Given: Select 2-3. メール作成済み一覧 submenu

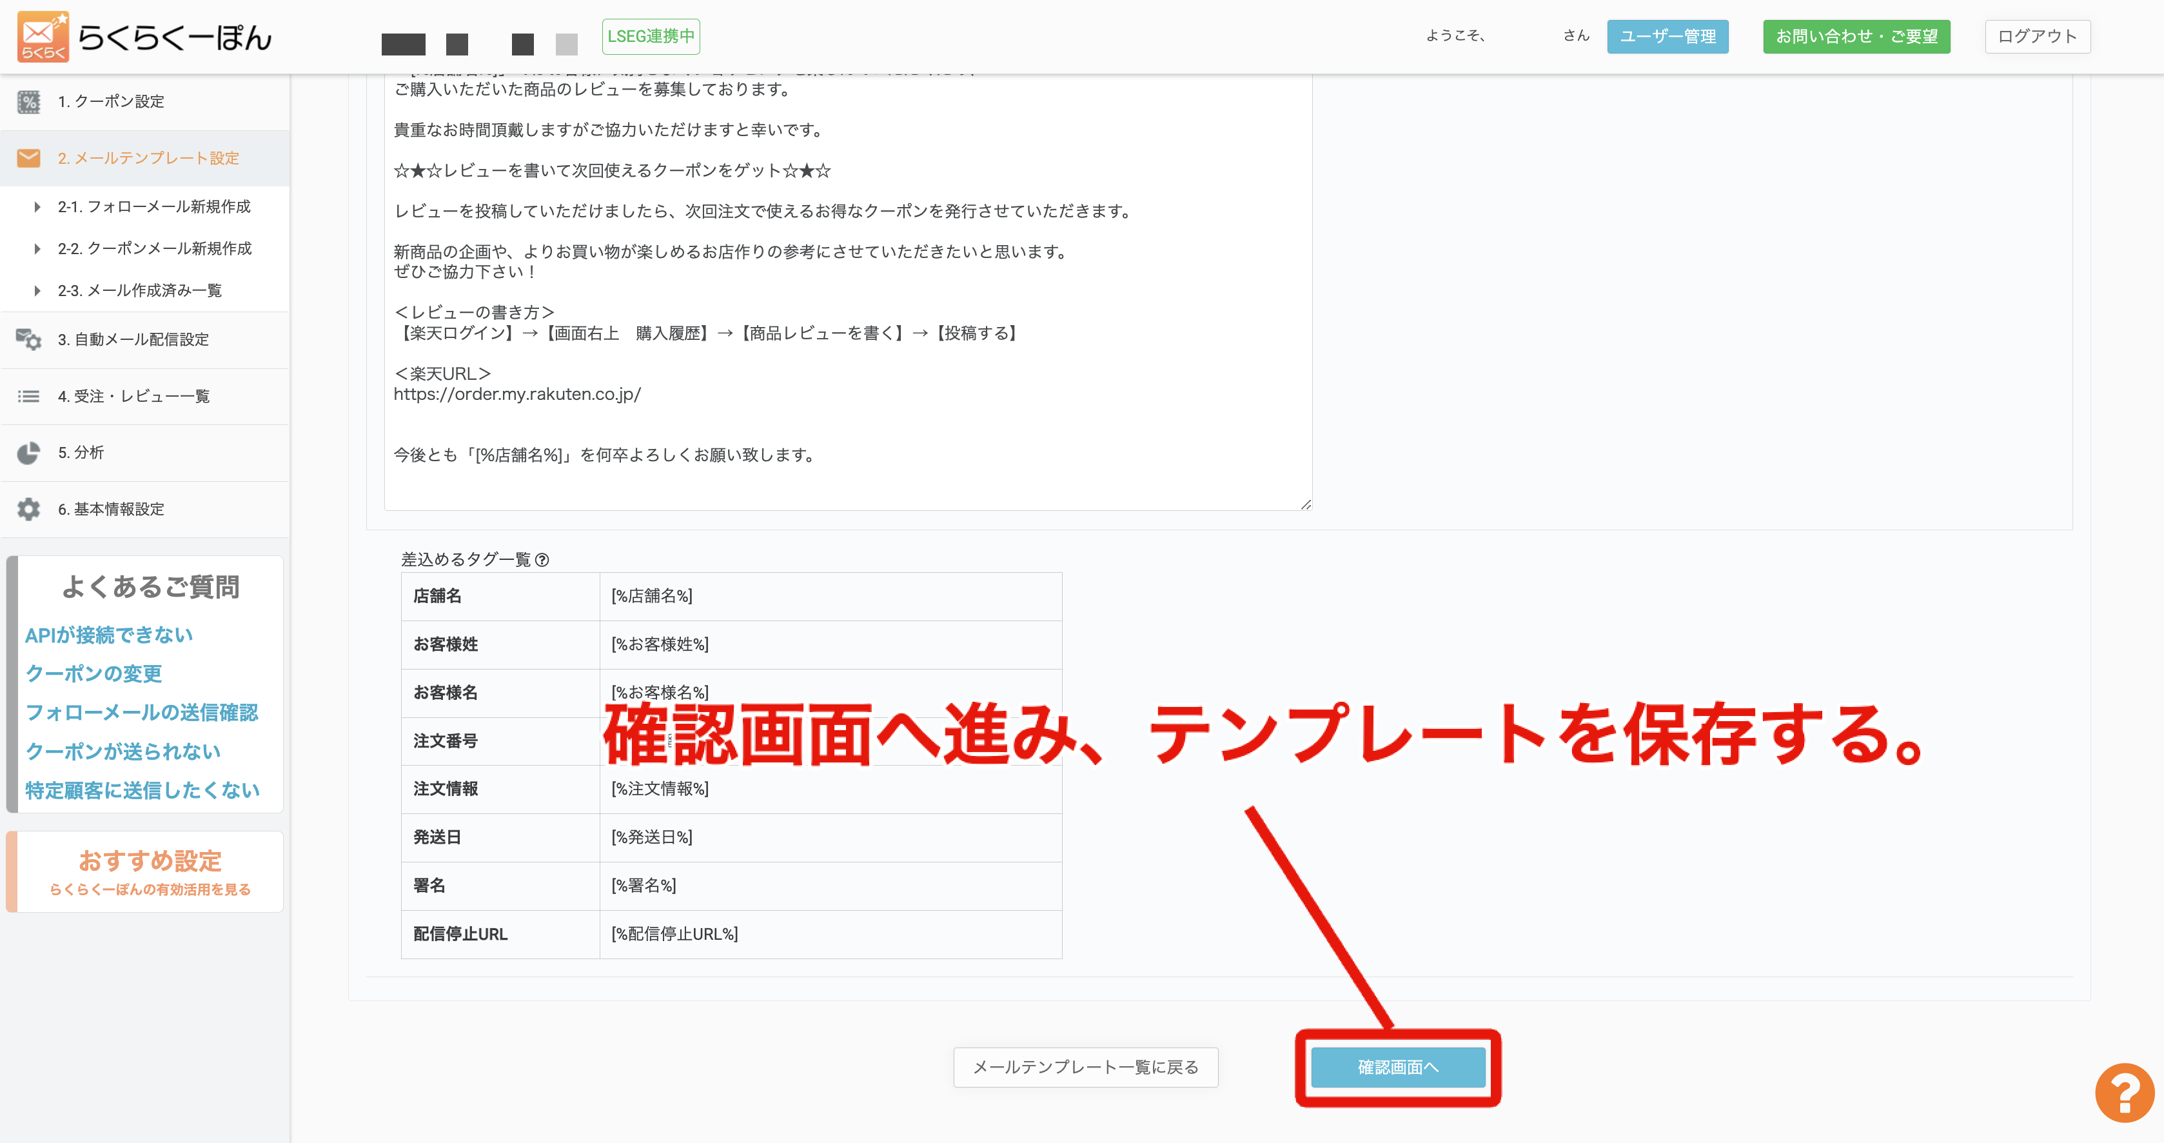Looking at the screenshot, I should (139, 291).
